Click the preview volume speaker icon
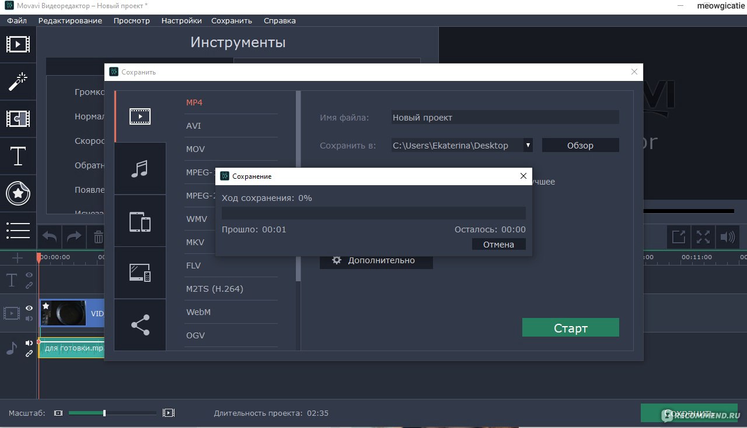 click(x=727, y=237)
